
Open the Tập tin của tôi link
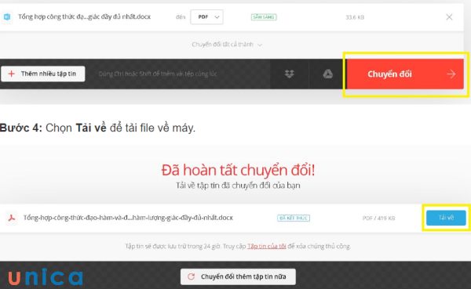(x=266, y=246)
